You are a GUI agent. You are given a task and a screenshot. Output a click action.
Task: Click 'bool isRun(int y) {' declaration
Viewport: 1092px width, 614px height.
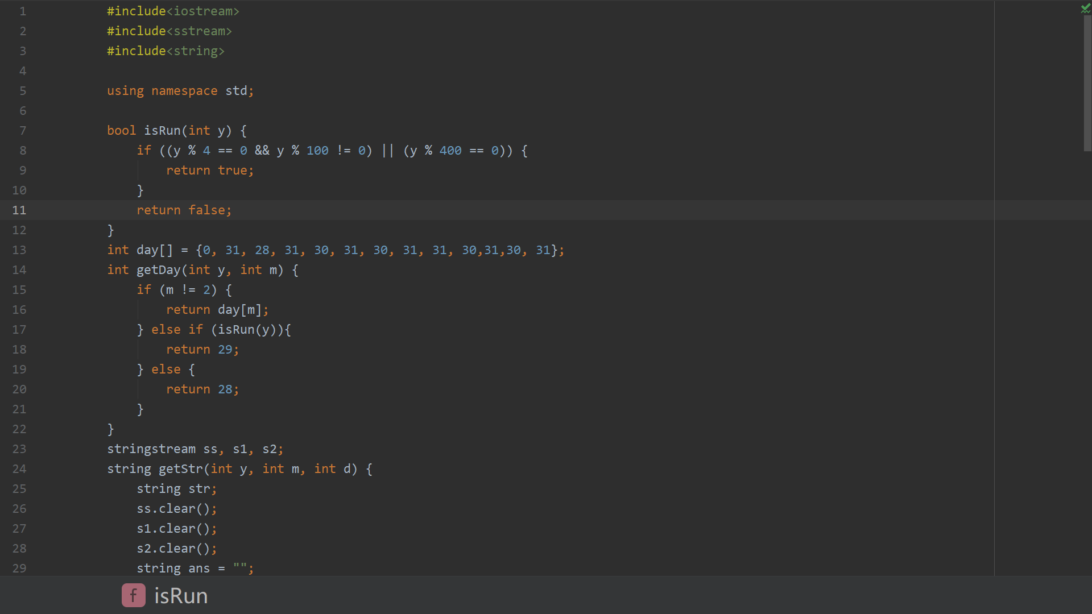click(x=177, y=131)
